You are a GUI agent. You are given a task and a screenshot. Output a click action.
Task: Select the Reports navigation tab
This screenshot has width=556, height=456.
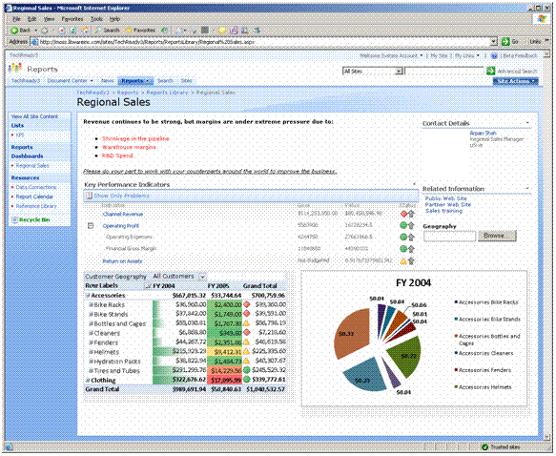[135, 81]
